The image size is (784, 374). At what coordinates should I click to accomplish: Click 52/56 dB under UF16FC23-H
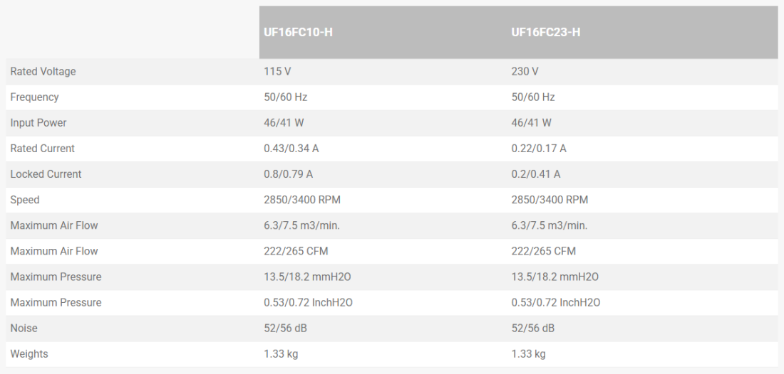pos(532,328)
